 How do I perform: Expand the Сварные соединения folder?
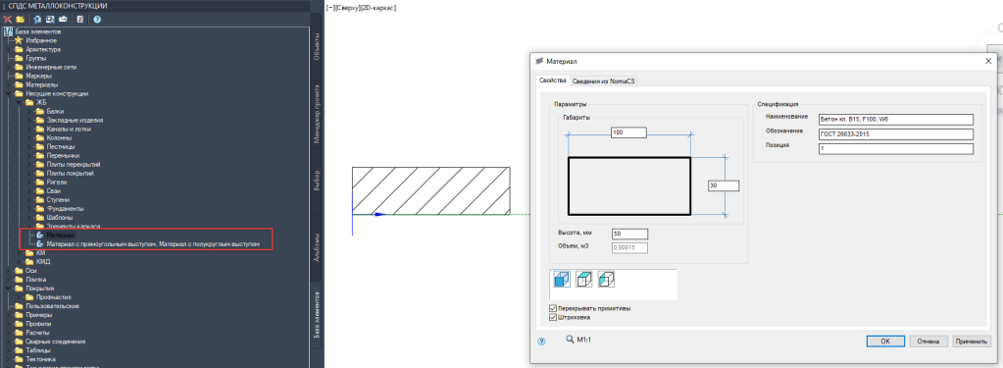(x=9, y=342)
